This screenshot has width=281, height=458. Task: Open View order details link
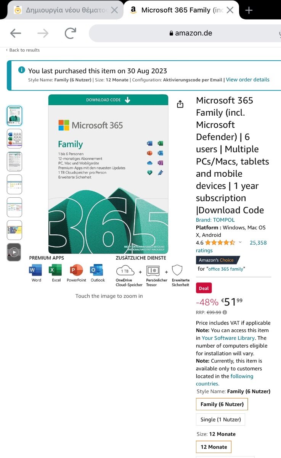point(248,80)
